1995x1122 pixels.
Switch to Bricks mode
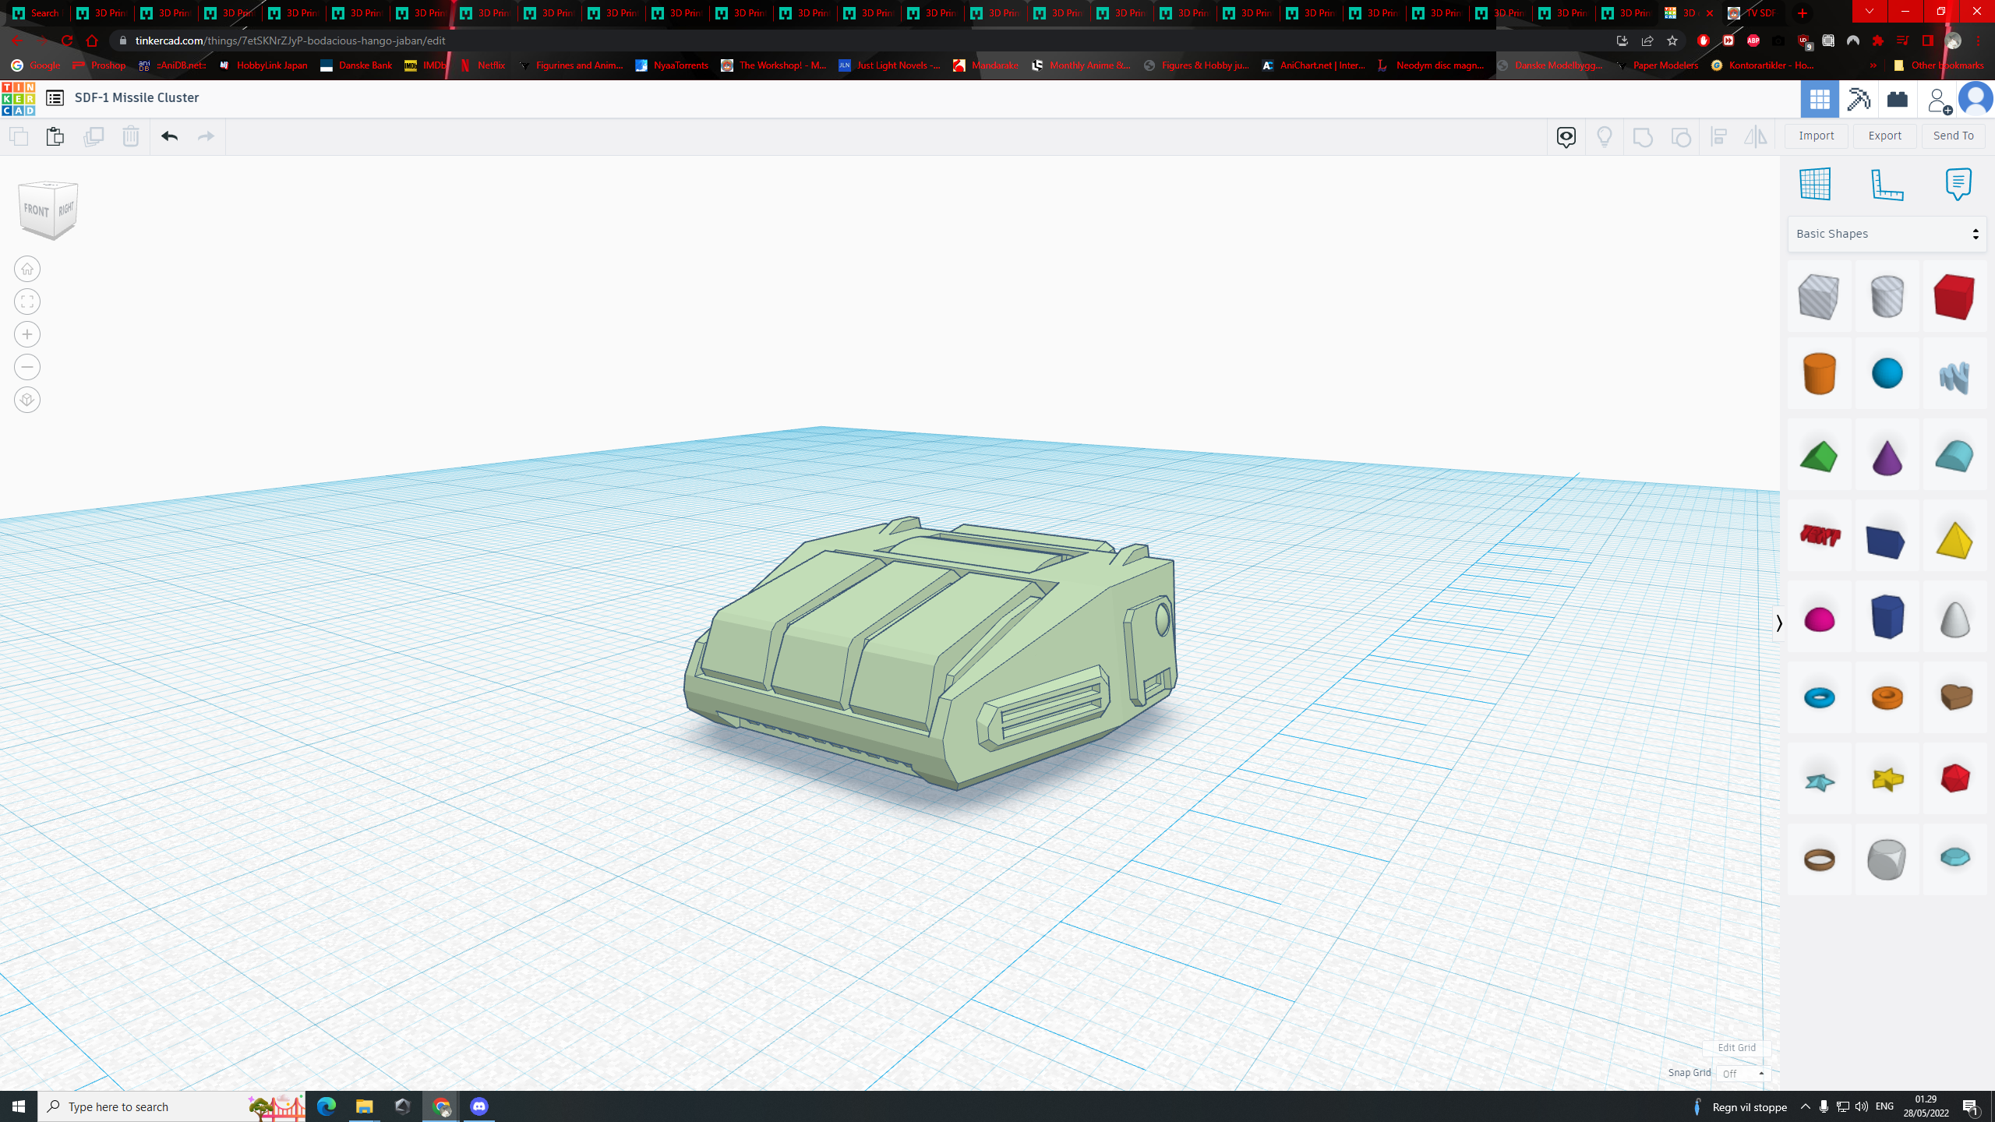pos(1897,99)
